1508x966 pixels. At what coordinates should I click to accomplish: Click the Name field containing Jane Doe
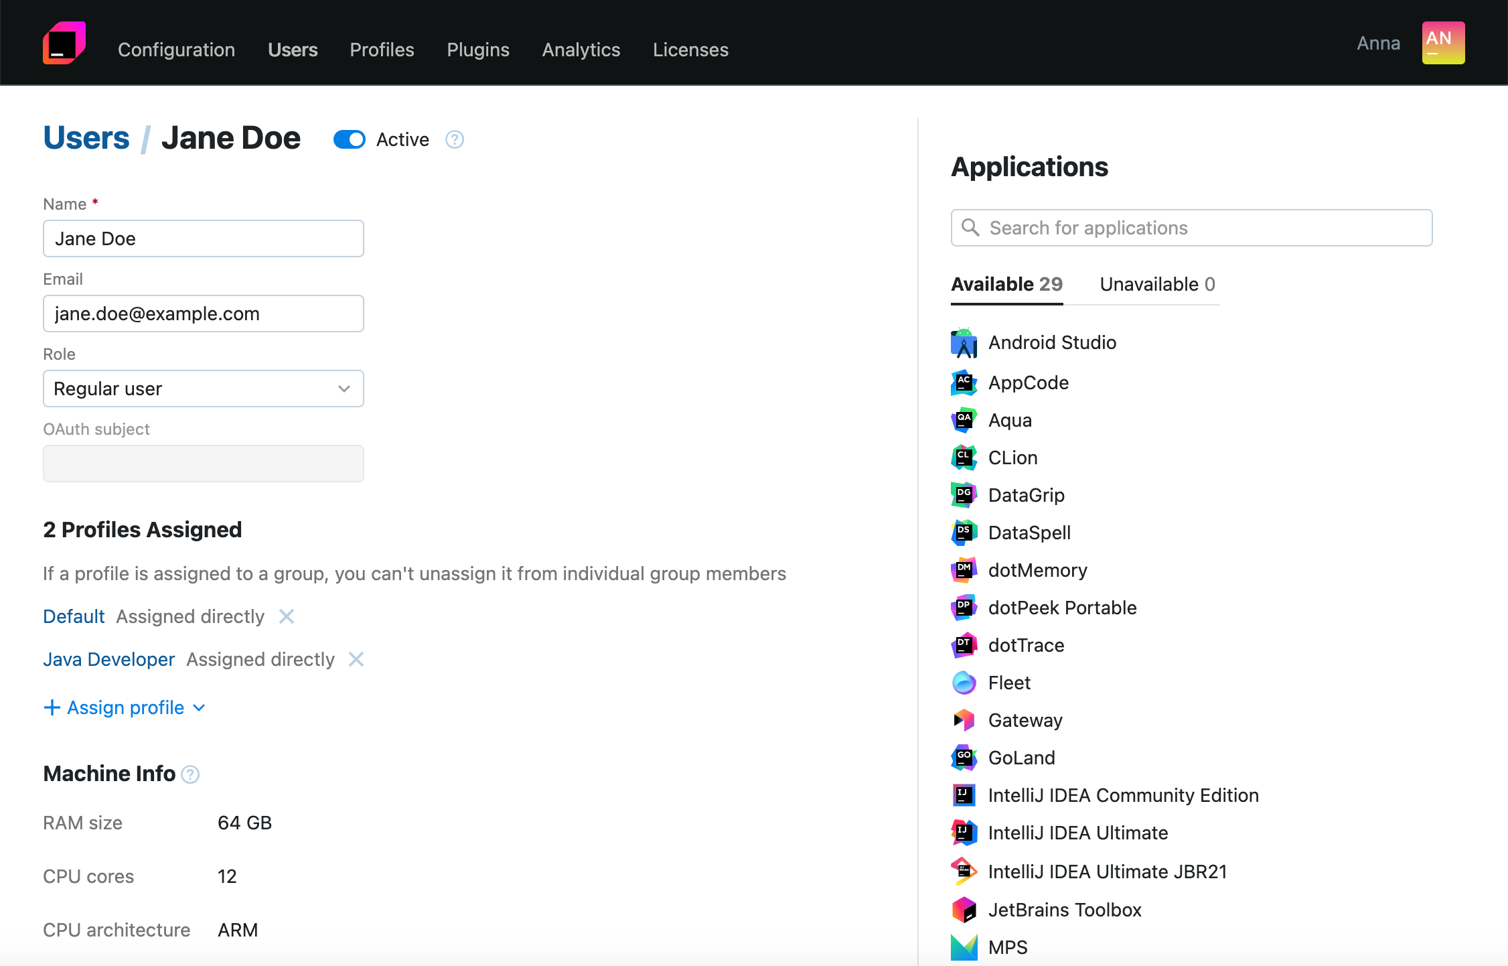click(204, 238)
